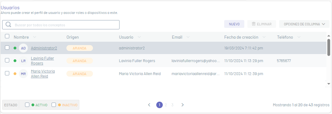The width and height of the screenshot is (332, 114).
Task: Open page 2 of results
Action: [x=166, y=105]
